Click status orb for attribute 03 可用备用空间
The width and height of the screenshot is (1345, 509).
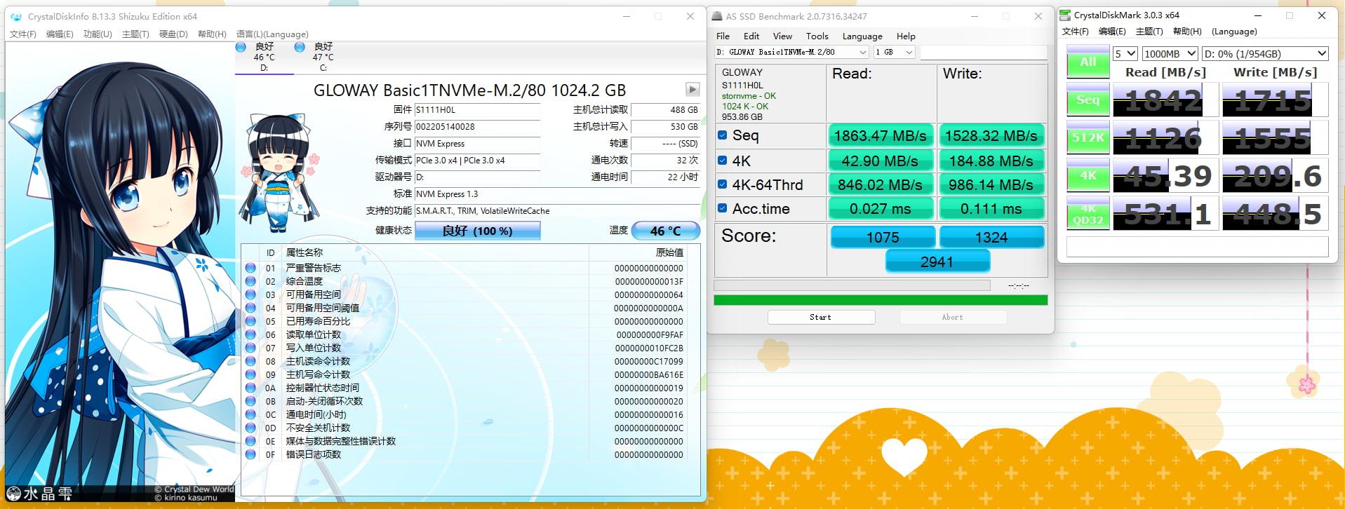[250, 294]
